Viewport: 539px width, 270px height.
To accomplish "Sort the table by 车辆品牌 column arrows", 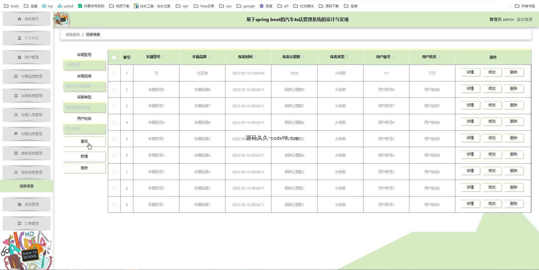I will (x=209, y=57).
